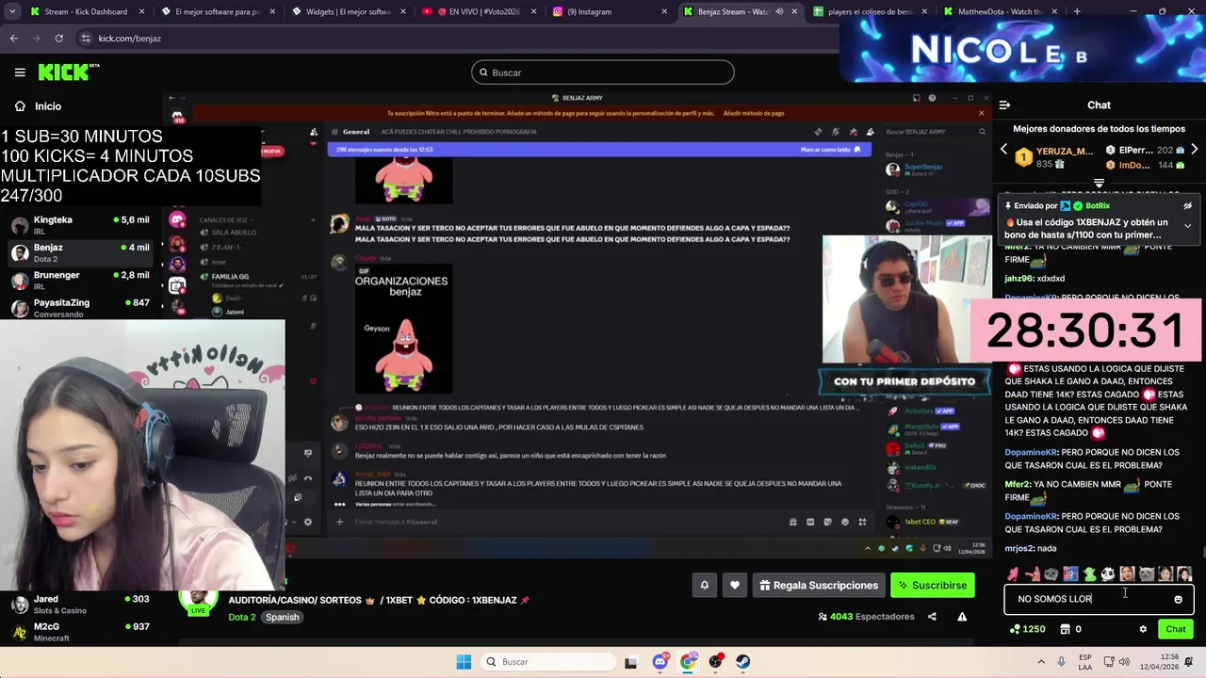Viewport: 1206px width, 678px height.
Task: Click the Spanish language tag
Action: pos(282,617)
